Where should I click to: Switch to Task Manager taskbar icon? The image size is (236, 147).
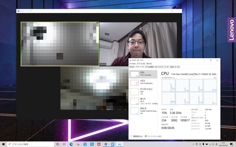(x=119, y=144)
